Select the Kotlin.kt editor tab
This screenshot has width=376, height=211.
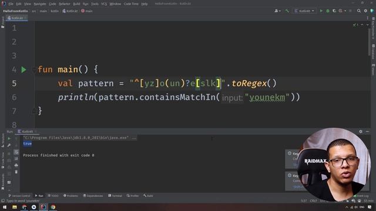point(16,18)
